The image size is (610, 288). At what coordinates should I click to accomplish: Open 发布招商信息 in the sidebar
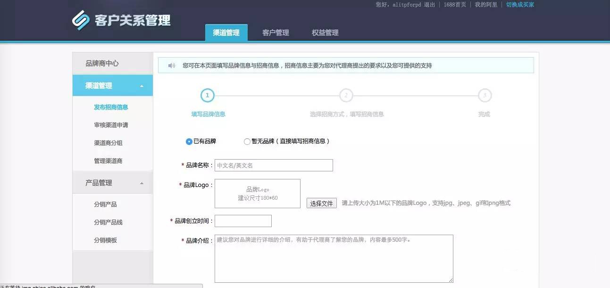(x=111, y=107)
